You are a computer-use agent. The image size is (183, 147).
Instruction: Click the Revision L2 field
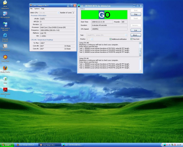coord(58,25)
